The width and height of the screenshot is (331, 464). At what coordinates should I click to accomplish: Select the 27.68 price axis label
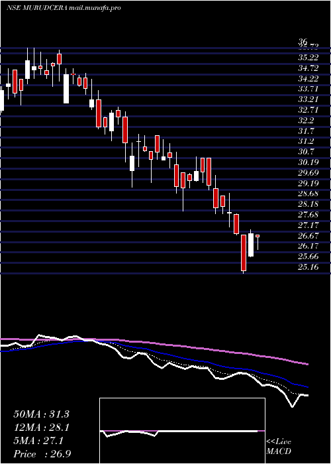pos(308,215)
